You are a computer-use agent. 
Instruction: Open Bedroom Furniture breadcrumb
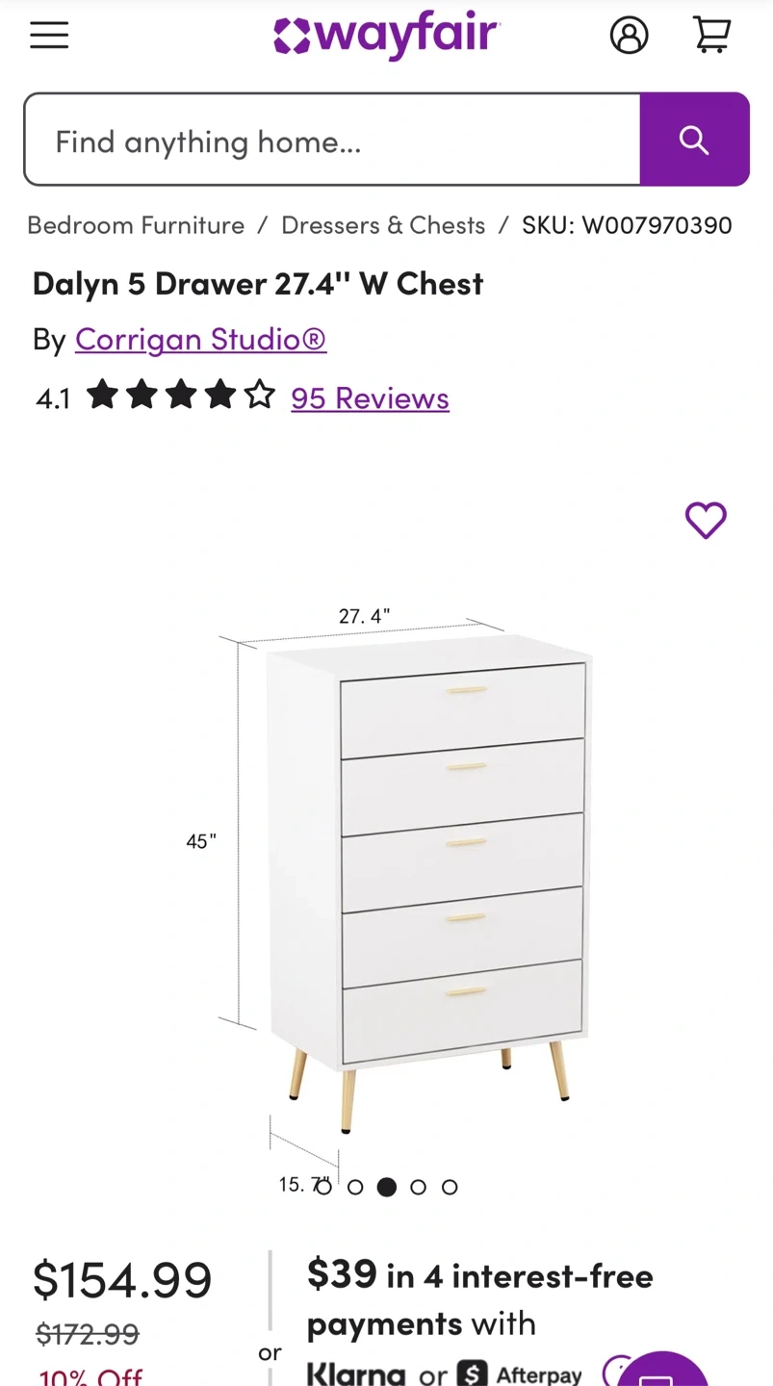coord(136,225)
